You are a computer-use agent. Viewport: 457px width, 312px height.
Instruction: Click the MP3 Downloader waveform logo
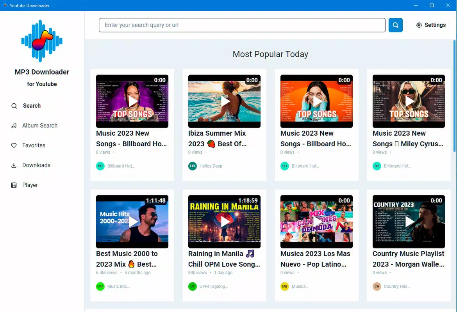(x=42, y=41)
